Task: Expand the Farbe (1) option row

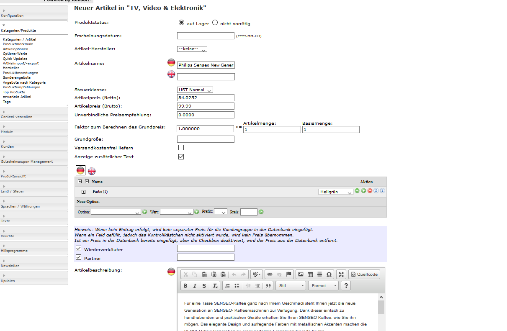Action: [83, 192]
